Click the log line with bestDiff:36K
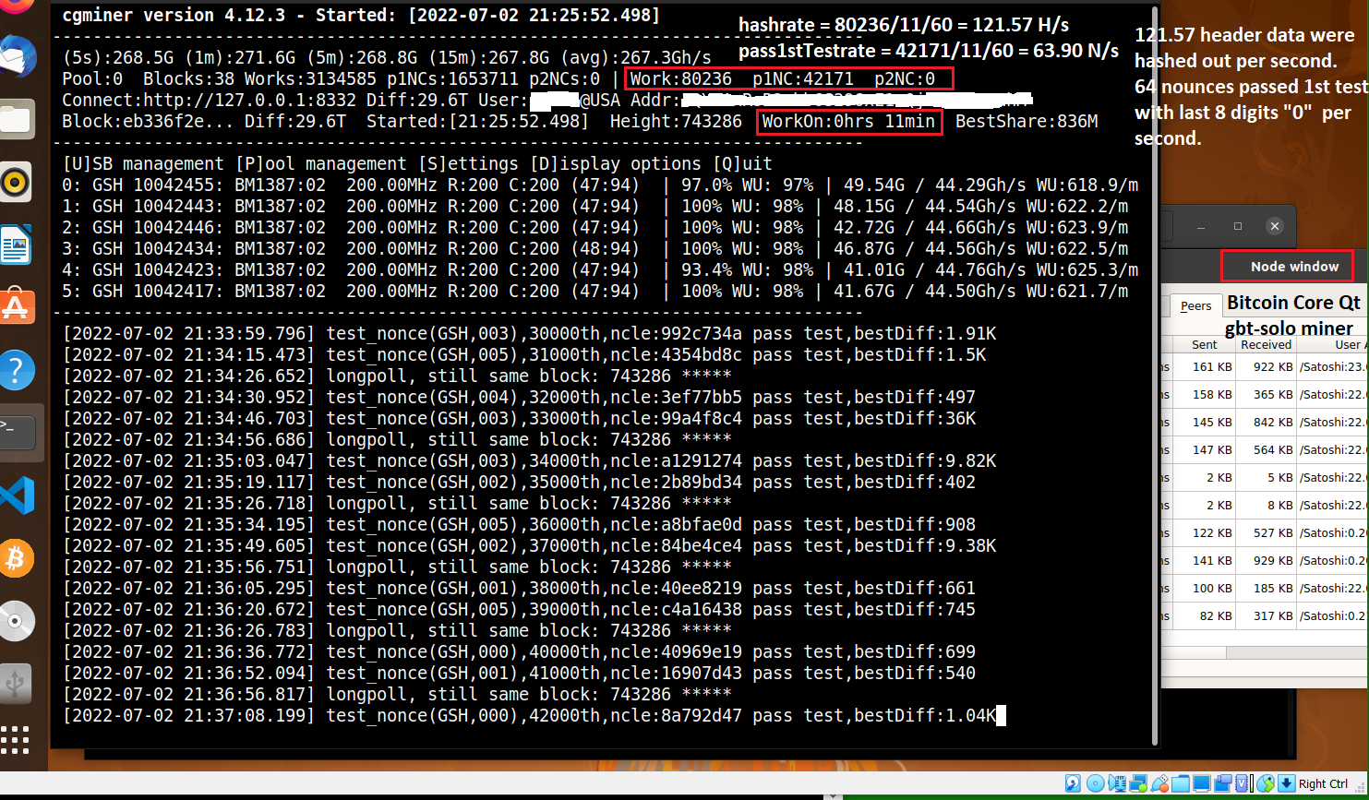The height and width of the screenshot is (800, 1369). (519, 418)
